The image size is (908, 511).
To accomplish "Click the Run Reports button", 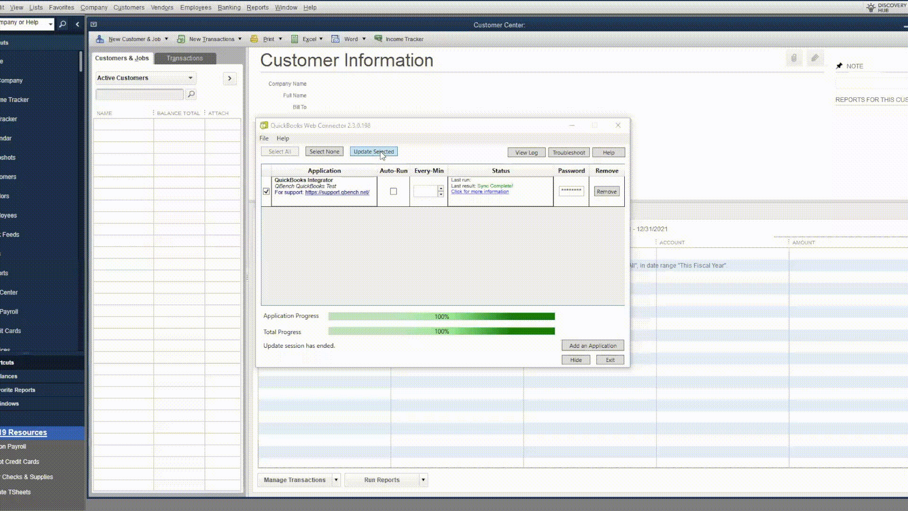I will coord(382,480).
